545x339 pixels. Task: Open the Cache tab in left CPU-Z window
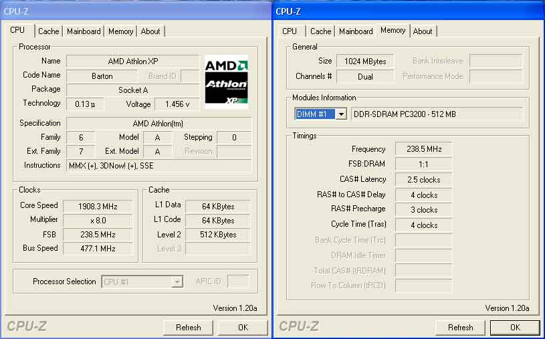(x=49, y=31)
